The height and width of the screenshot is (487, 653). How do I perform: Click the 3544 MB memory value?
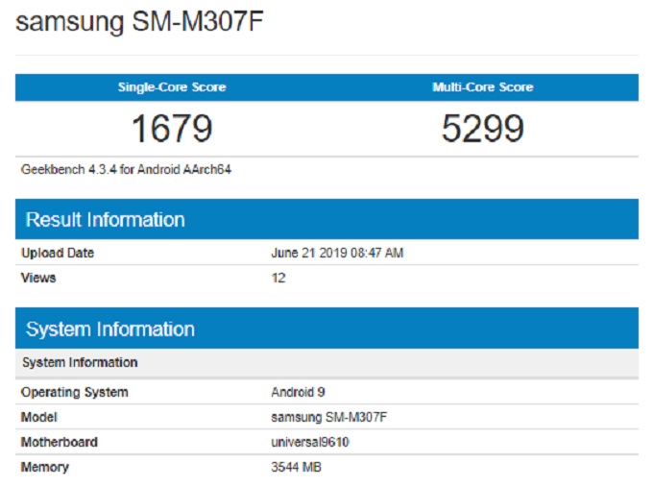pos(297,467)
